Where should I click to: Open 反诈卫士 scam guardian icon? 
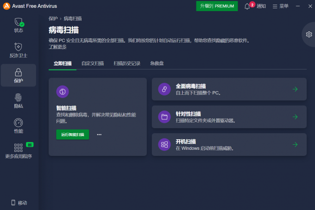(x=18, y=47)
